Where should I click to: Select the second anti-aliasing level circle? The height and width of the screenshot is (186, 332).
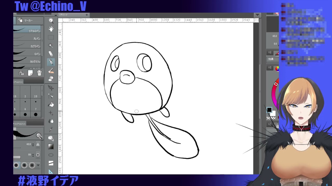coord(24,165)
